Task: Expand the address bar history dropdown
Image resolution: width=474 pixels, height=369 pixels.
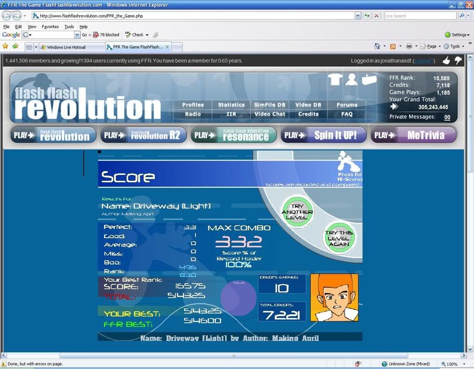Action: [358, 16]
